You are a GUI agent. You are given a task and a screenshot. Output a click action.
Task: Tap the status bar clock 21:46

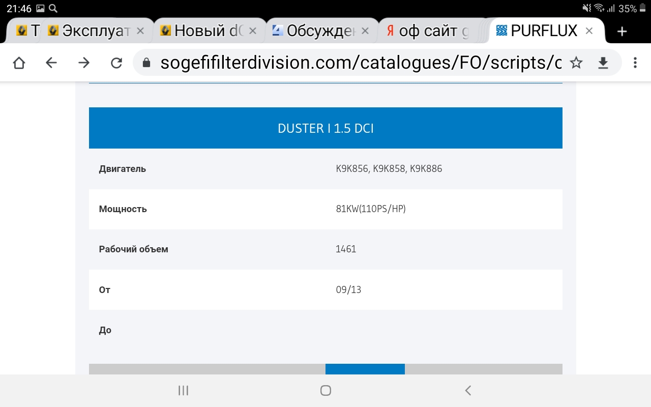pyautogui.click(x=19, y=9)
